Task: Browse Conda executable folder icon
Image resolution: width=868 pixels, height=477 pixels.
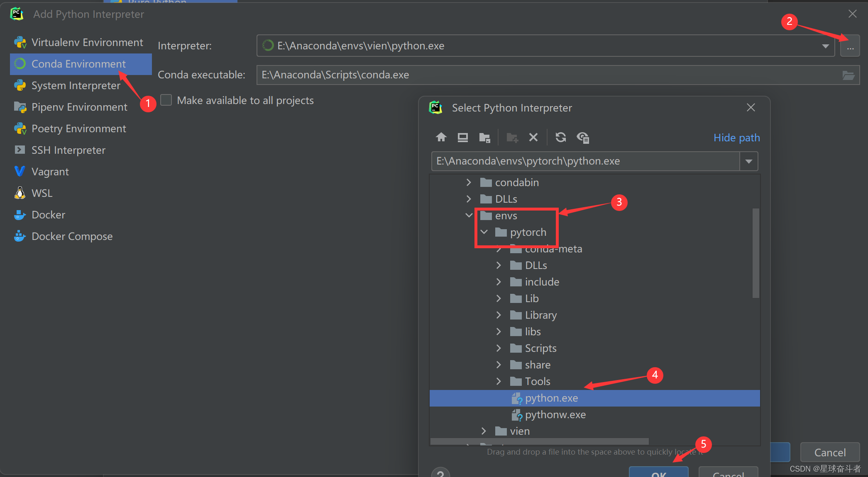Action: tap(848, 75)
